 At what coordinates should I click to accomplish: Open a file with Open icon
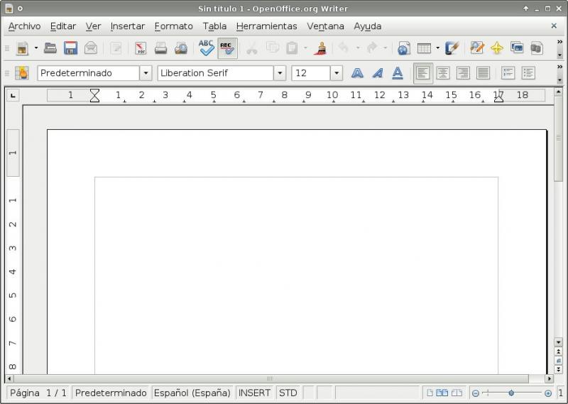tap(50, 48)
